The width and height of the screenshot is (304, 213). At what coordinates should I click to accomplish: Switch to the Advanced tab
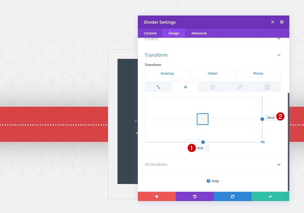tap(199, 33)
